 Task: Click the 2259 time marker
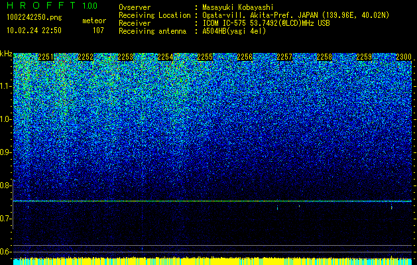click(364, 57)
